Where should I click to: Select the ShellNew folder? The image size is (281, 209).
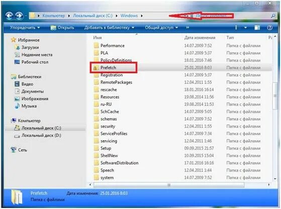point(109,155)
